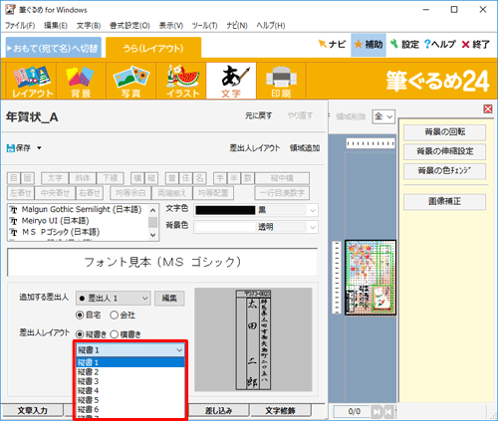The height and width of the screenshot is (421, 498).
Task: Choose 縦書3 from the layout list
Action: coord(130,381)
